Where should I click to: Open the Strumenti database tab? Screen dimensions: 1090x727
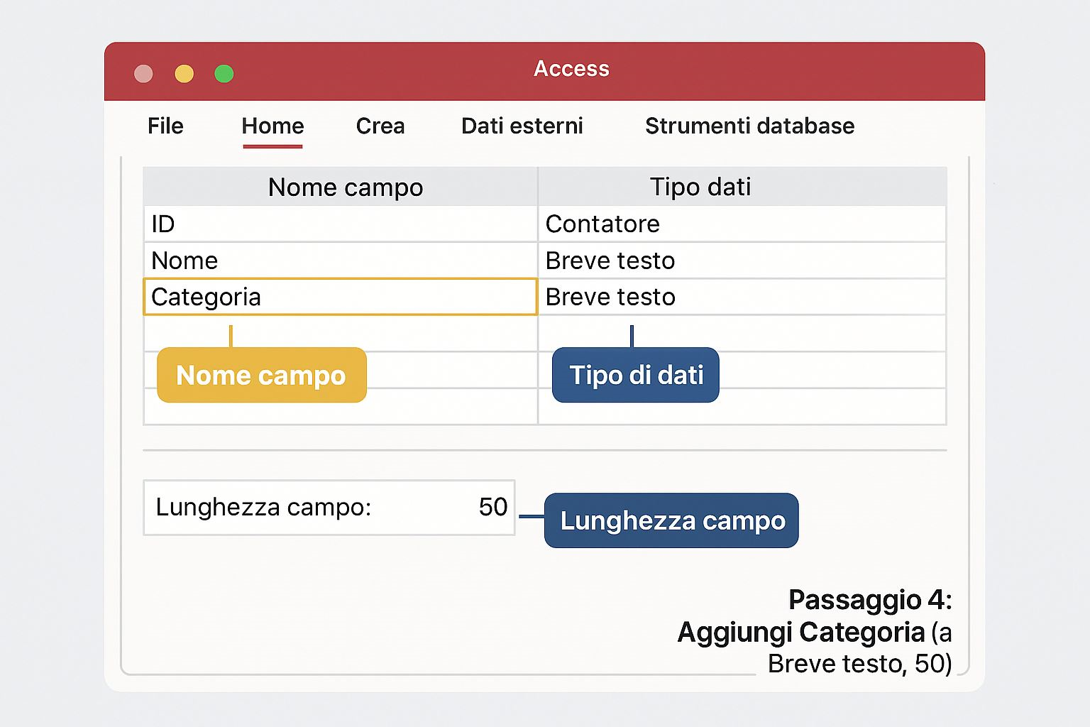[749, 126]
